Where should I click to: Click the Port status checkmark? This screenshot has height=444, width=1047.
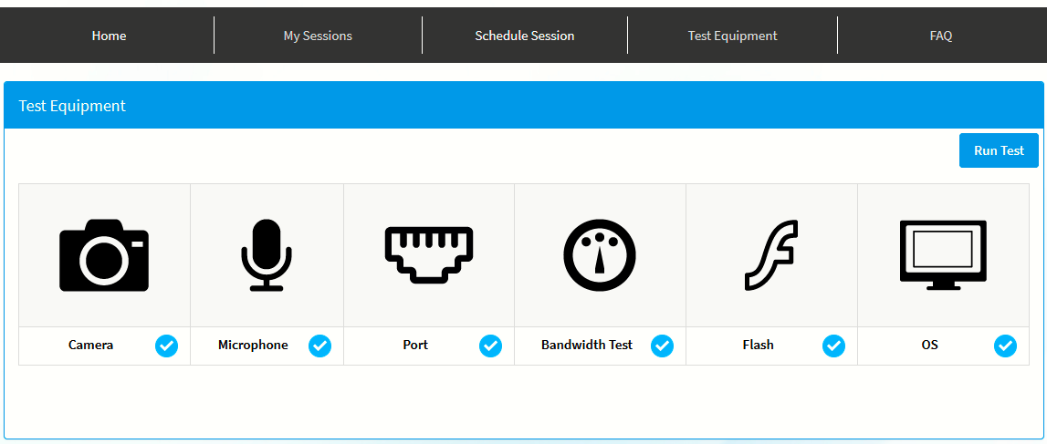point(490,346)
